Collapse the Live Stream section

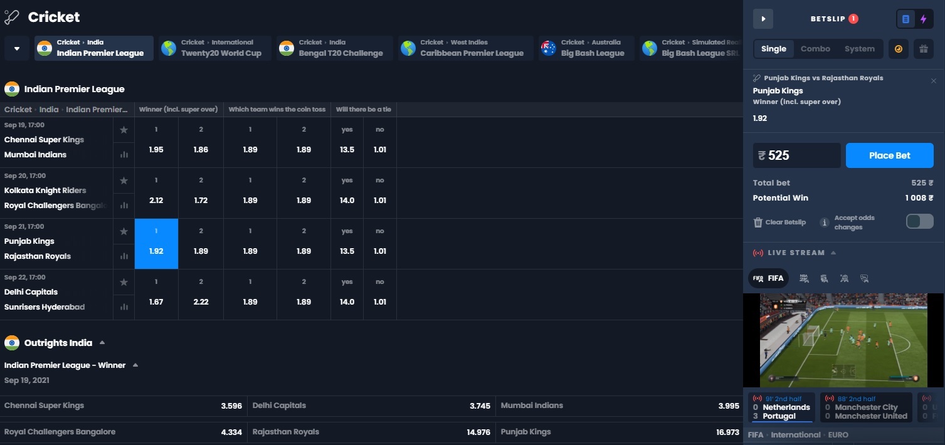pyautogui.click(x=833, y=253)
